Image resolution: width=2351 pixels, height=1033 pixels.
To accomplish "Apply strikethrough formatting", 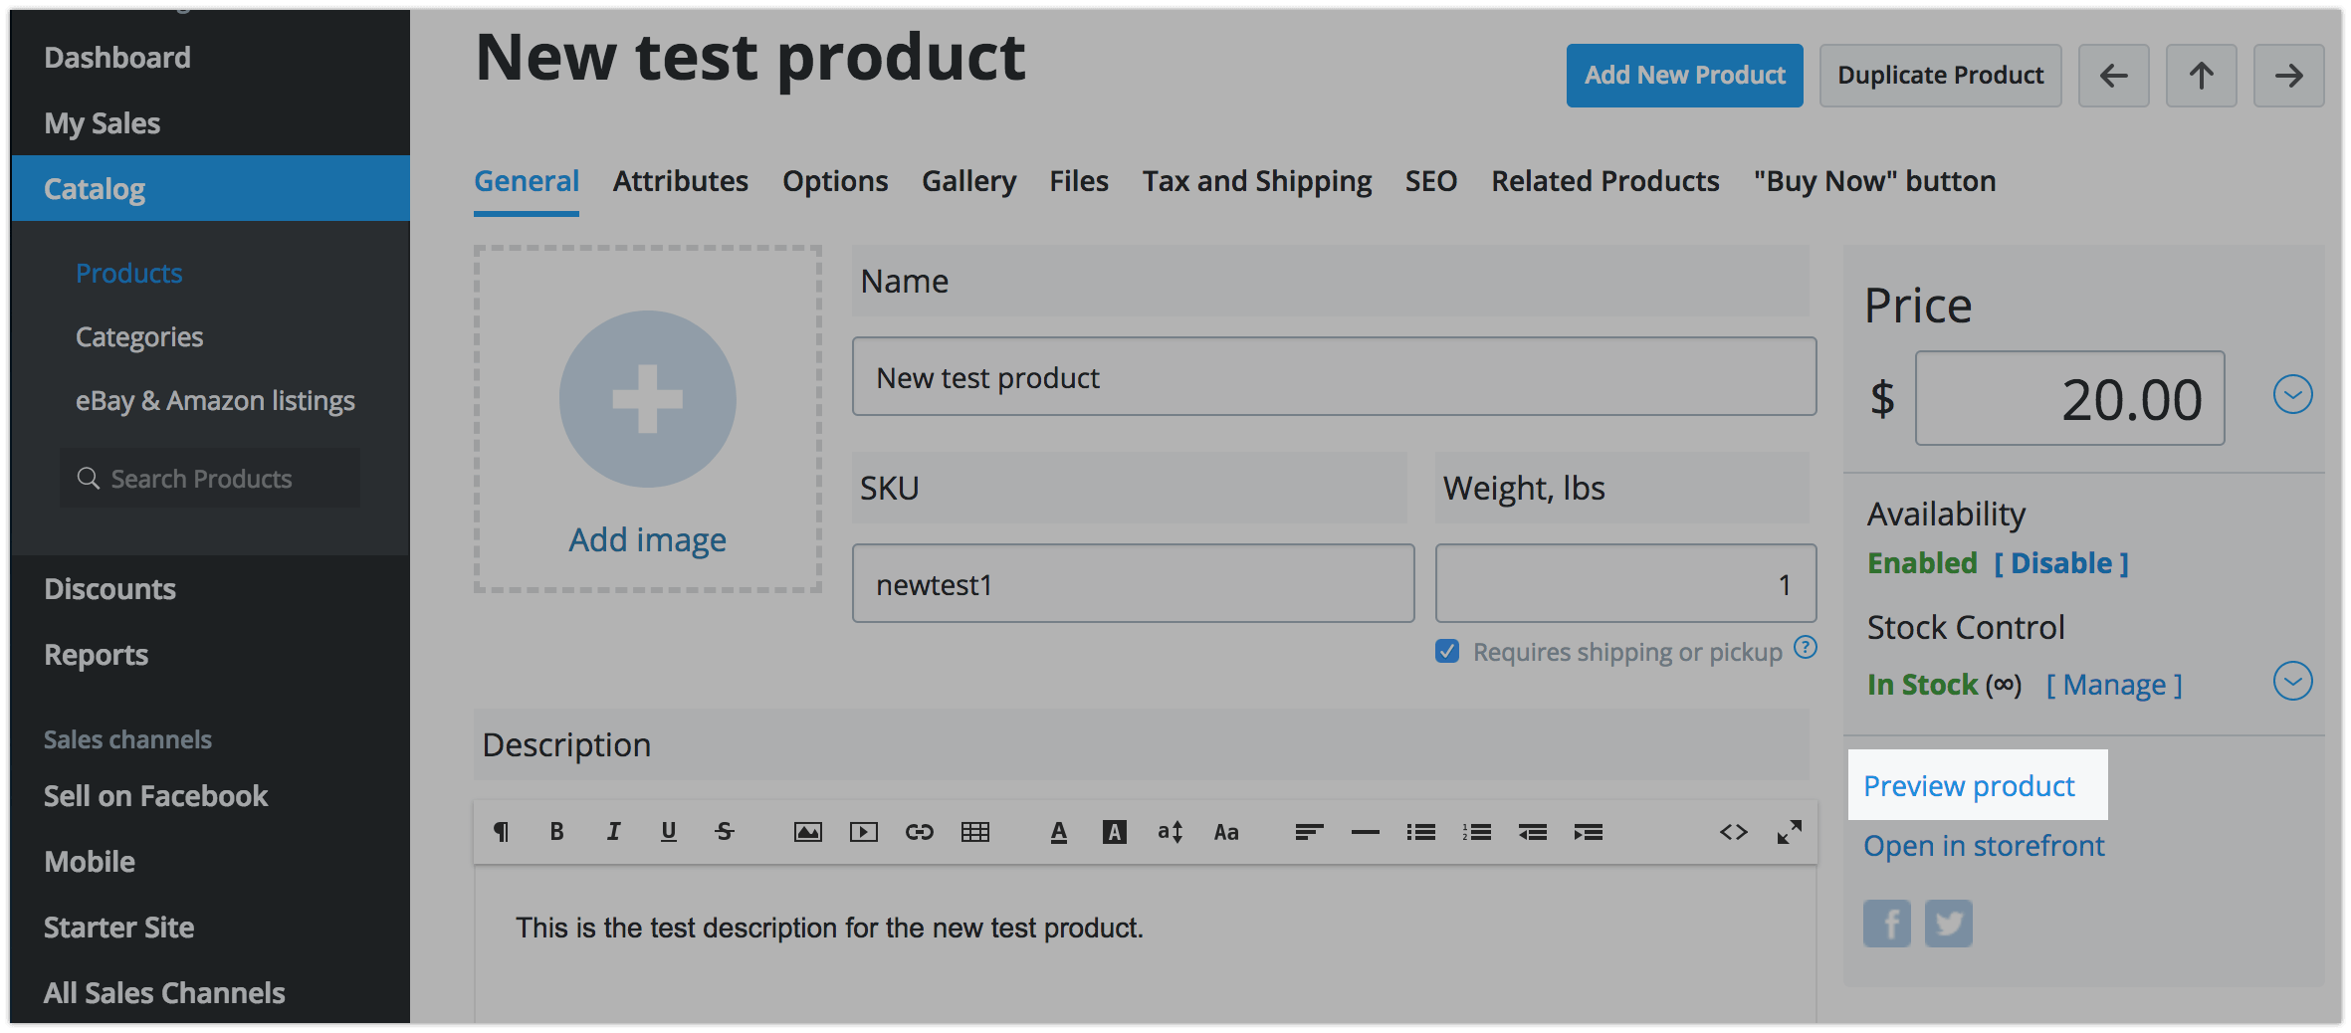I will [725, 832].
